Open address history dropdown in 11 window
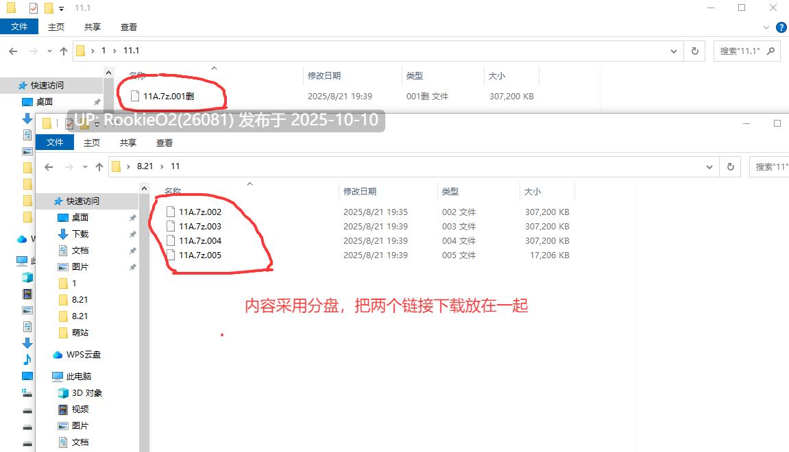This screenshot has width=789, height=452. tap(709, 167)
